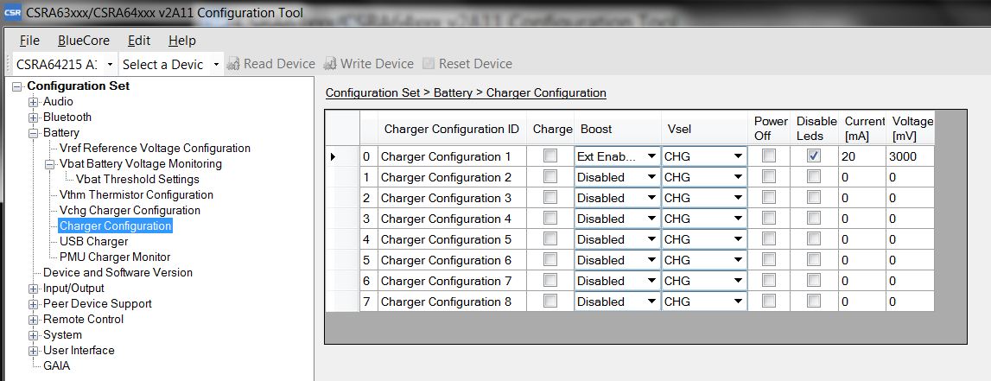Open the BlueCore menu
The image size is (991, 381).
pos(84,41)
